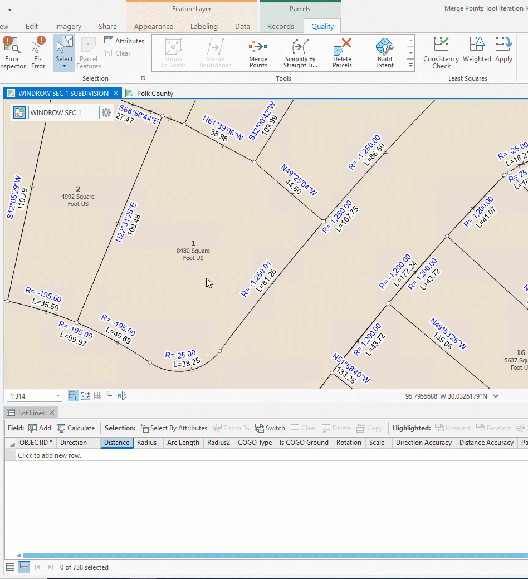Screen dimensions: 528x579
Task: Click the Parcel Features selection icon
Action: [88, 51]
